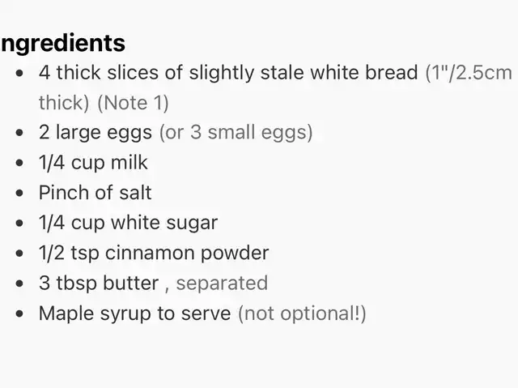Image resolution: width=518 pixels, height=388 pixels.
Task: Select the '(or 3 small eggs)' note
Action: (236, 133)
